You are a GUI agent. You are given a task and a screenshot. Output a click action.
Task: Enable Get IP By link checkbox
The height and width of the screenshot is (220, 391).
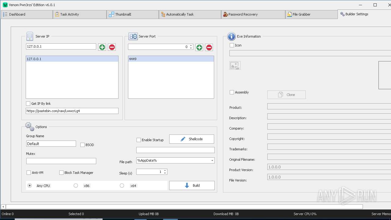tap(28, 104)
